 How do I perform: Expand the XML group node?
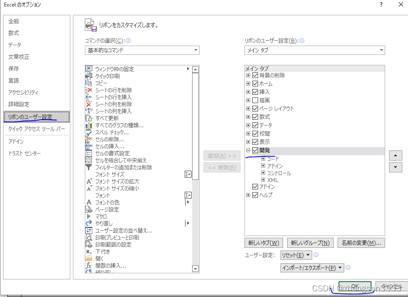coord(263,180)
